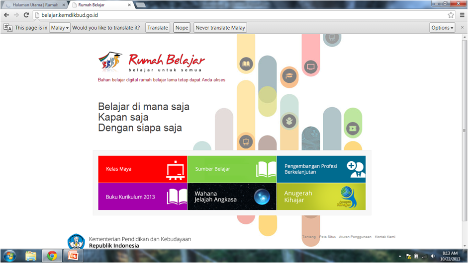Reload the page with the refresh icon
This screenshot has width=468, height=263.
(26, 15)
